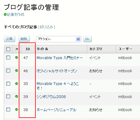Click the 公開 button

[x=10, y=39]
